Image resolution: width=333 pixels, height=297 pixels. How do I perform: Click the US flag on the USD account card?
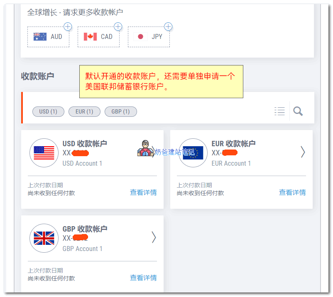44,153
